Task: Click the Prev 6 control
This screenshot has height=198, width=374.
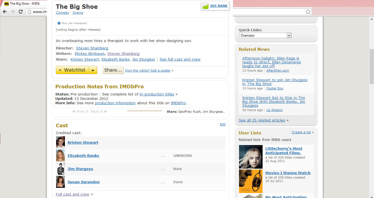Action: coord(80,112)
